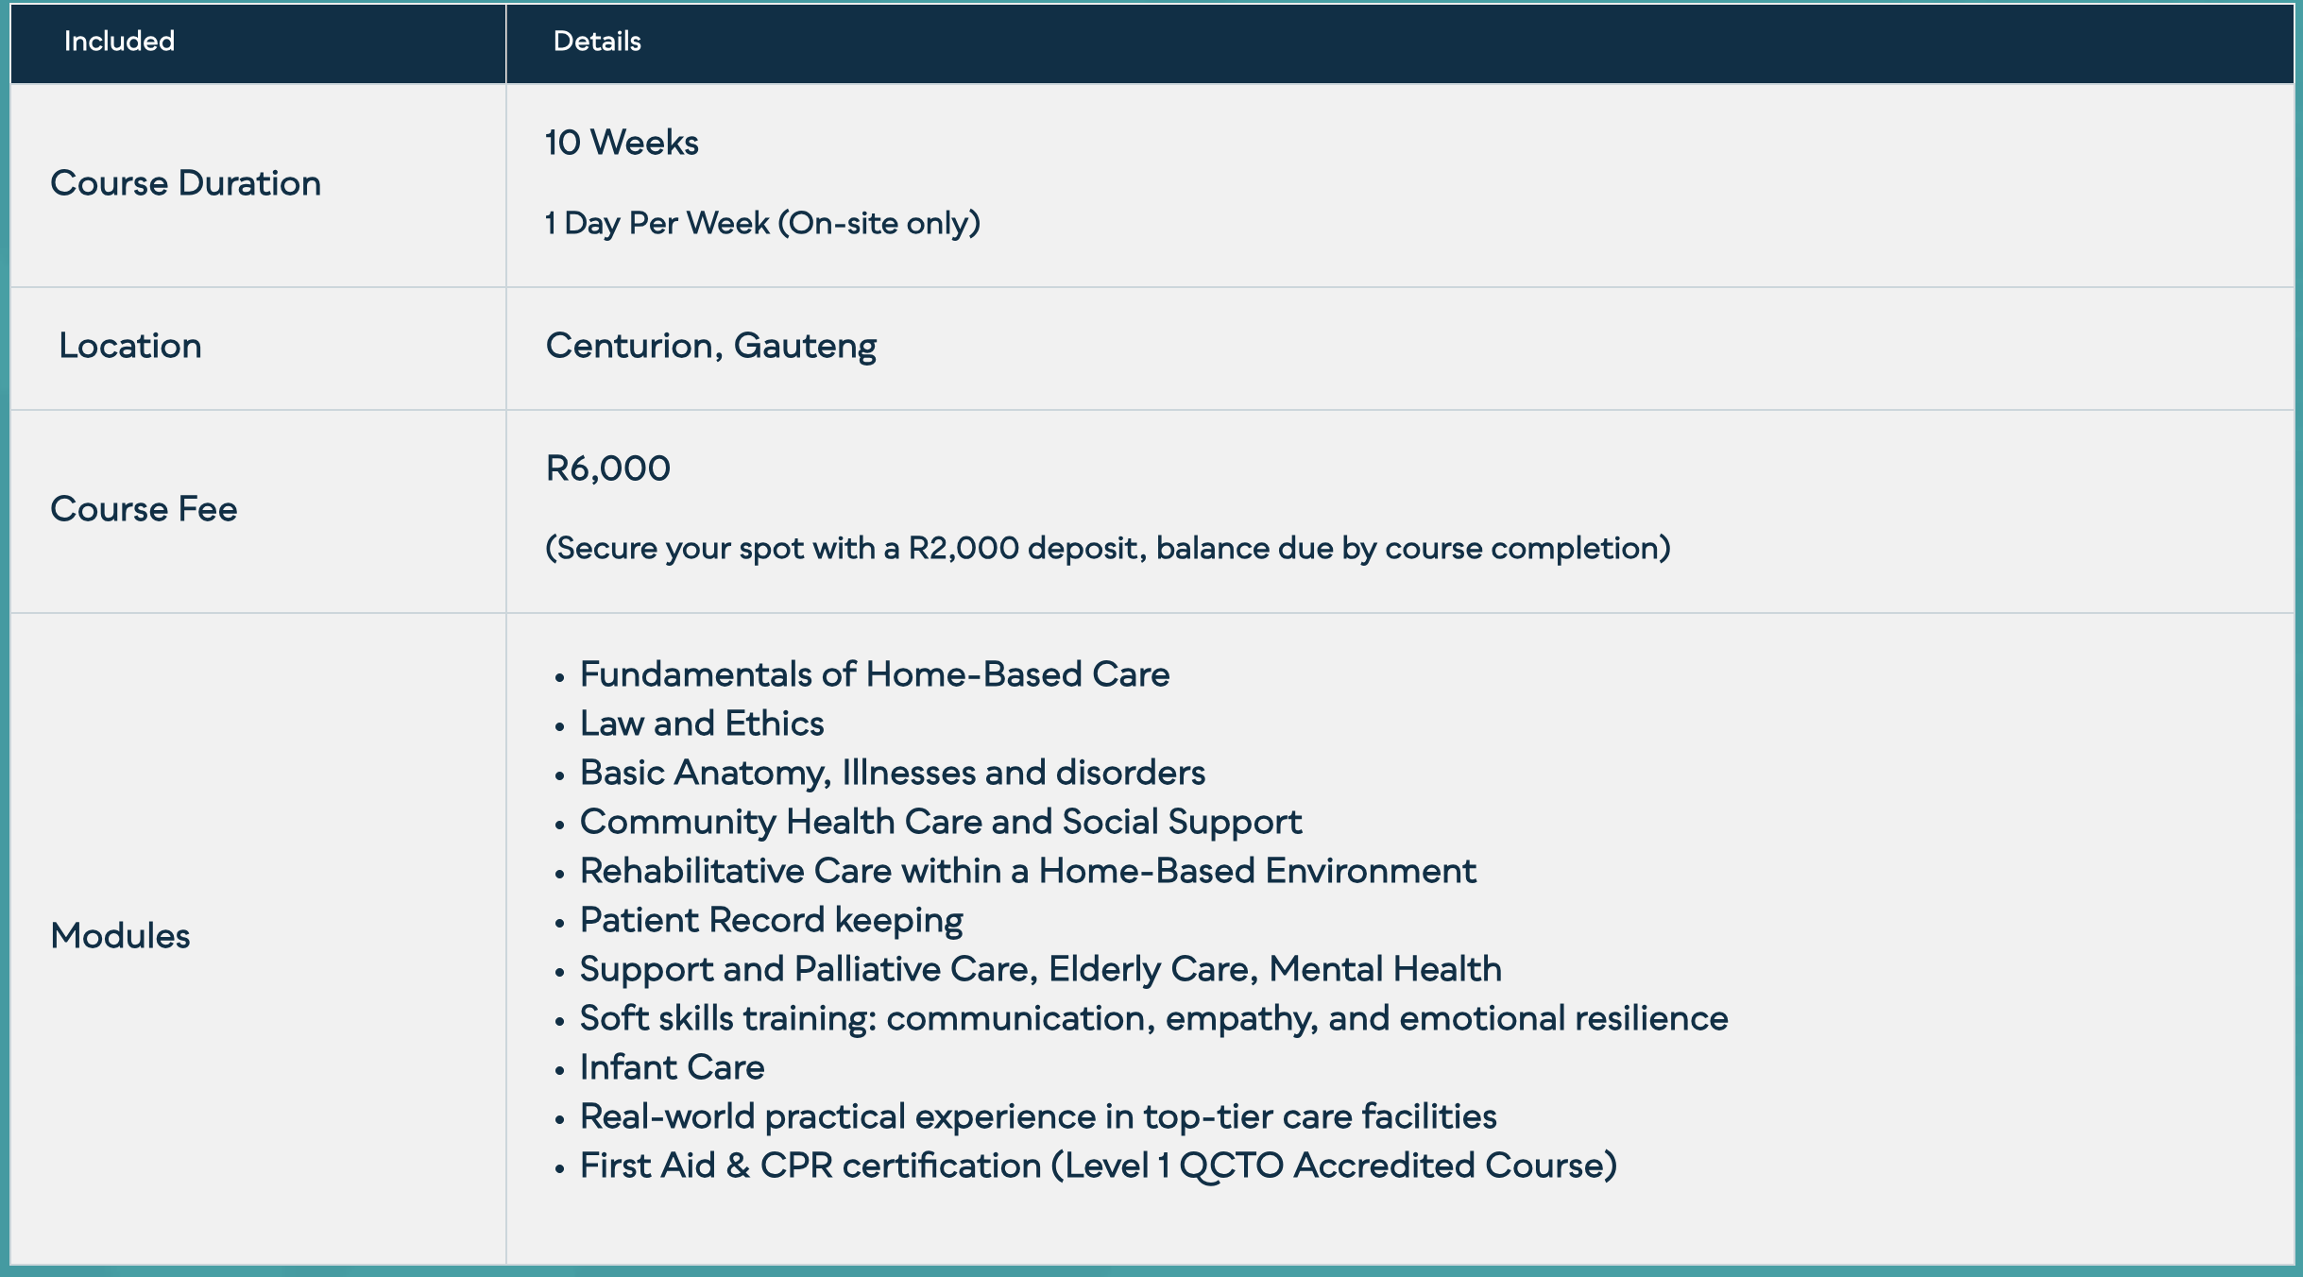Click 'First Aid & CPR certification' item
This screenshot has height=1277, width=2303.
tap(1098, 1166)
